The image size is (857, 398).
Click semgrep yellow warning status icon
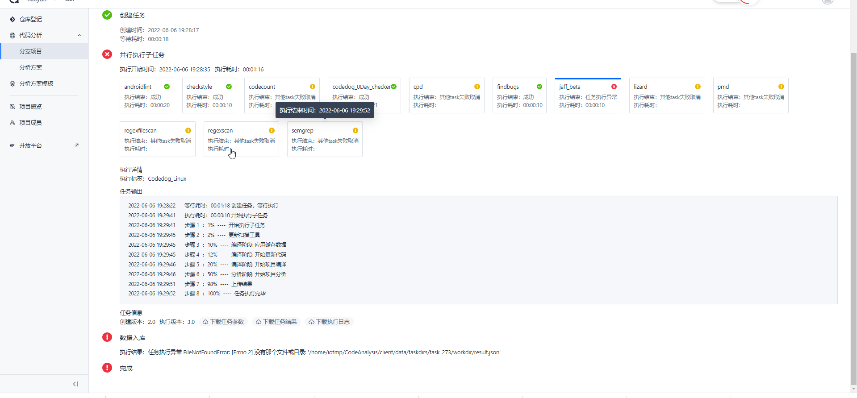click(x=355, y=130)
